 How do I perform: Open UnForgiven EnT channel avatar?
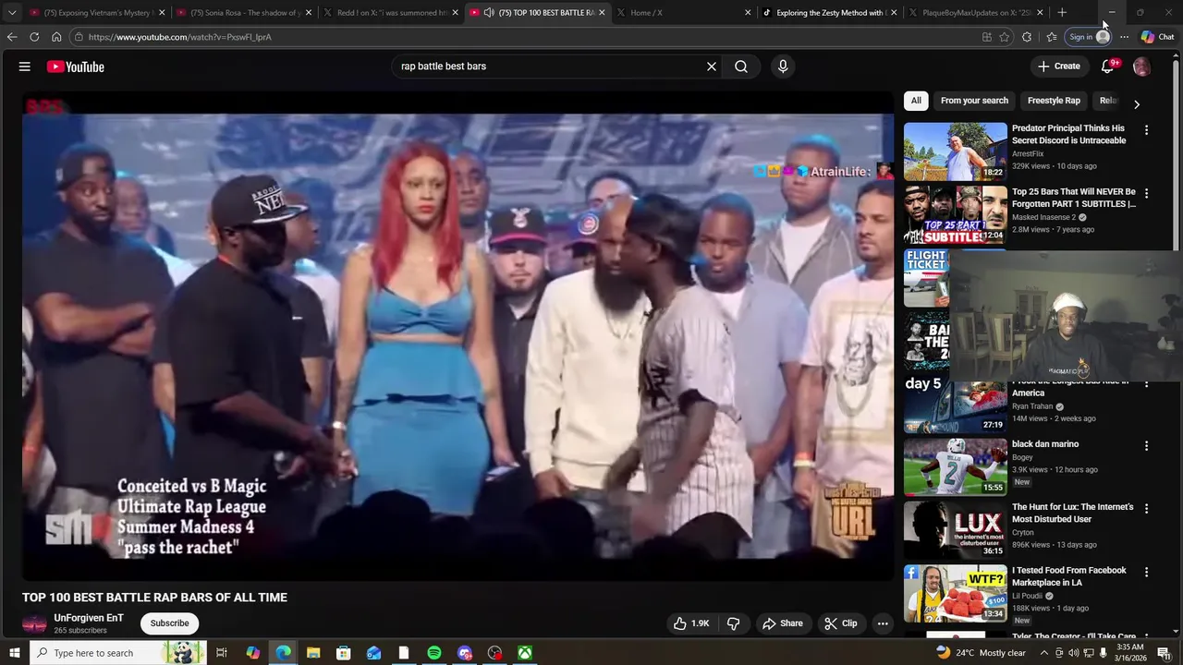34,623
